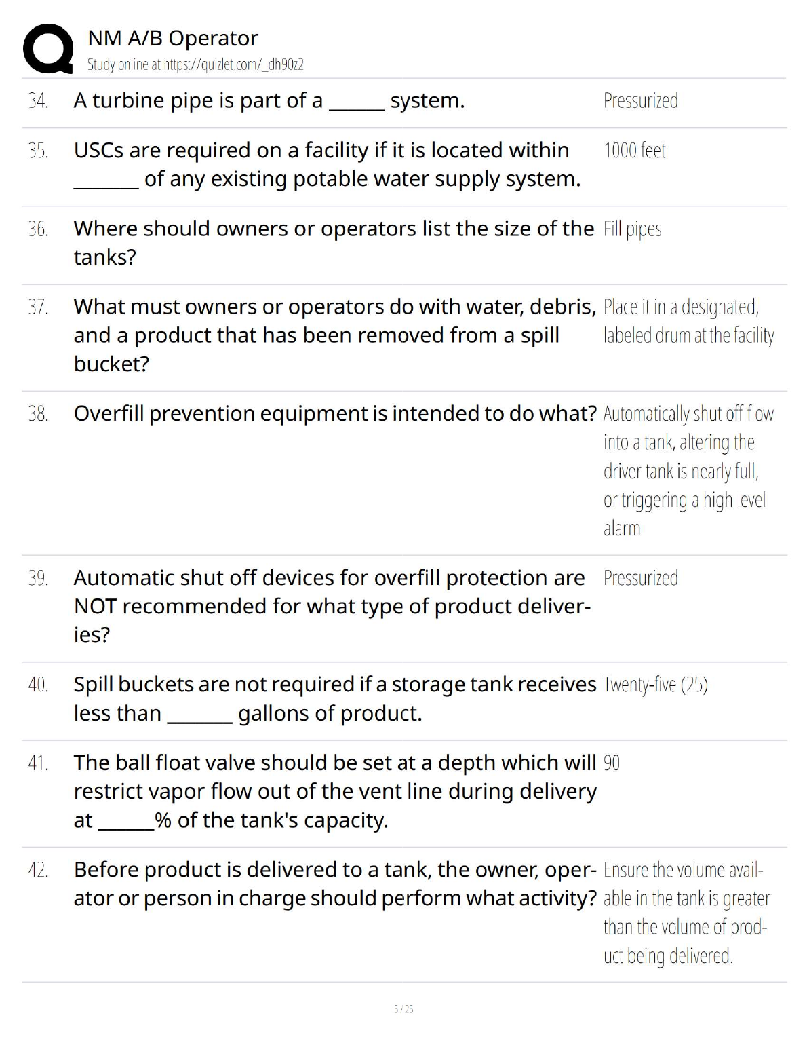Viewport: 807px width, 1045px height.
Task: Select the 'designated, labeled drum' answer
Action: [688, 321]
